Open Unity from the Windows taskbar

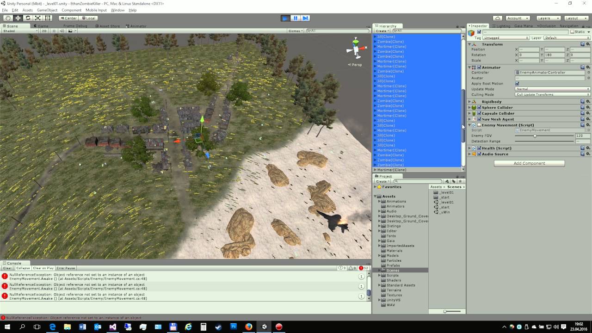click(x=264, y=327)
